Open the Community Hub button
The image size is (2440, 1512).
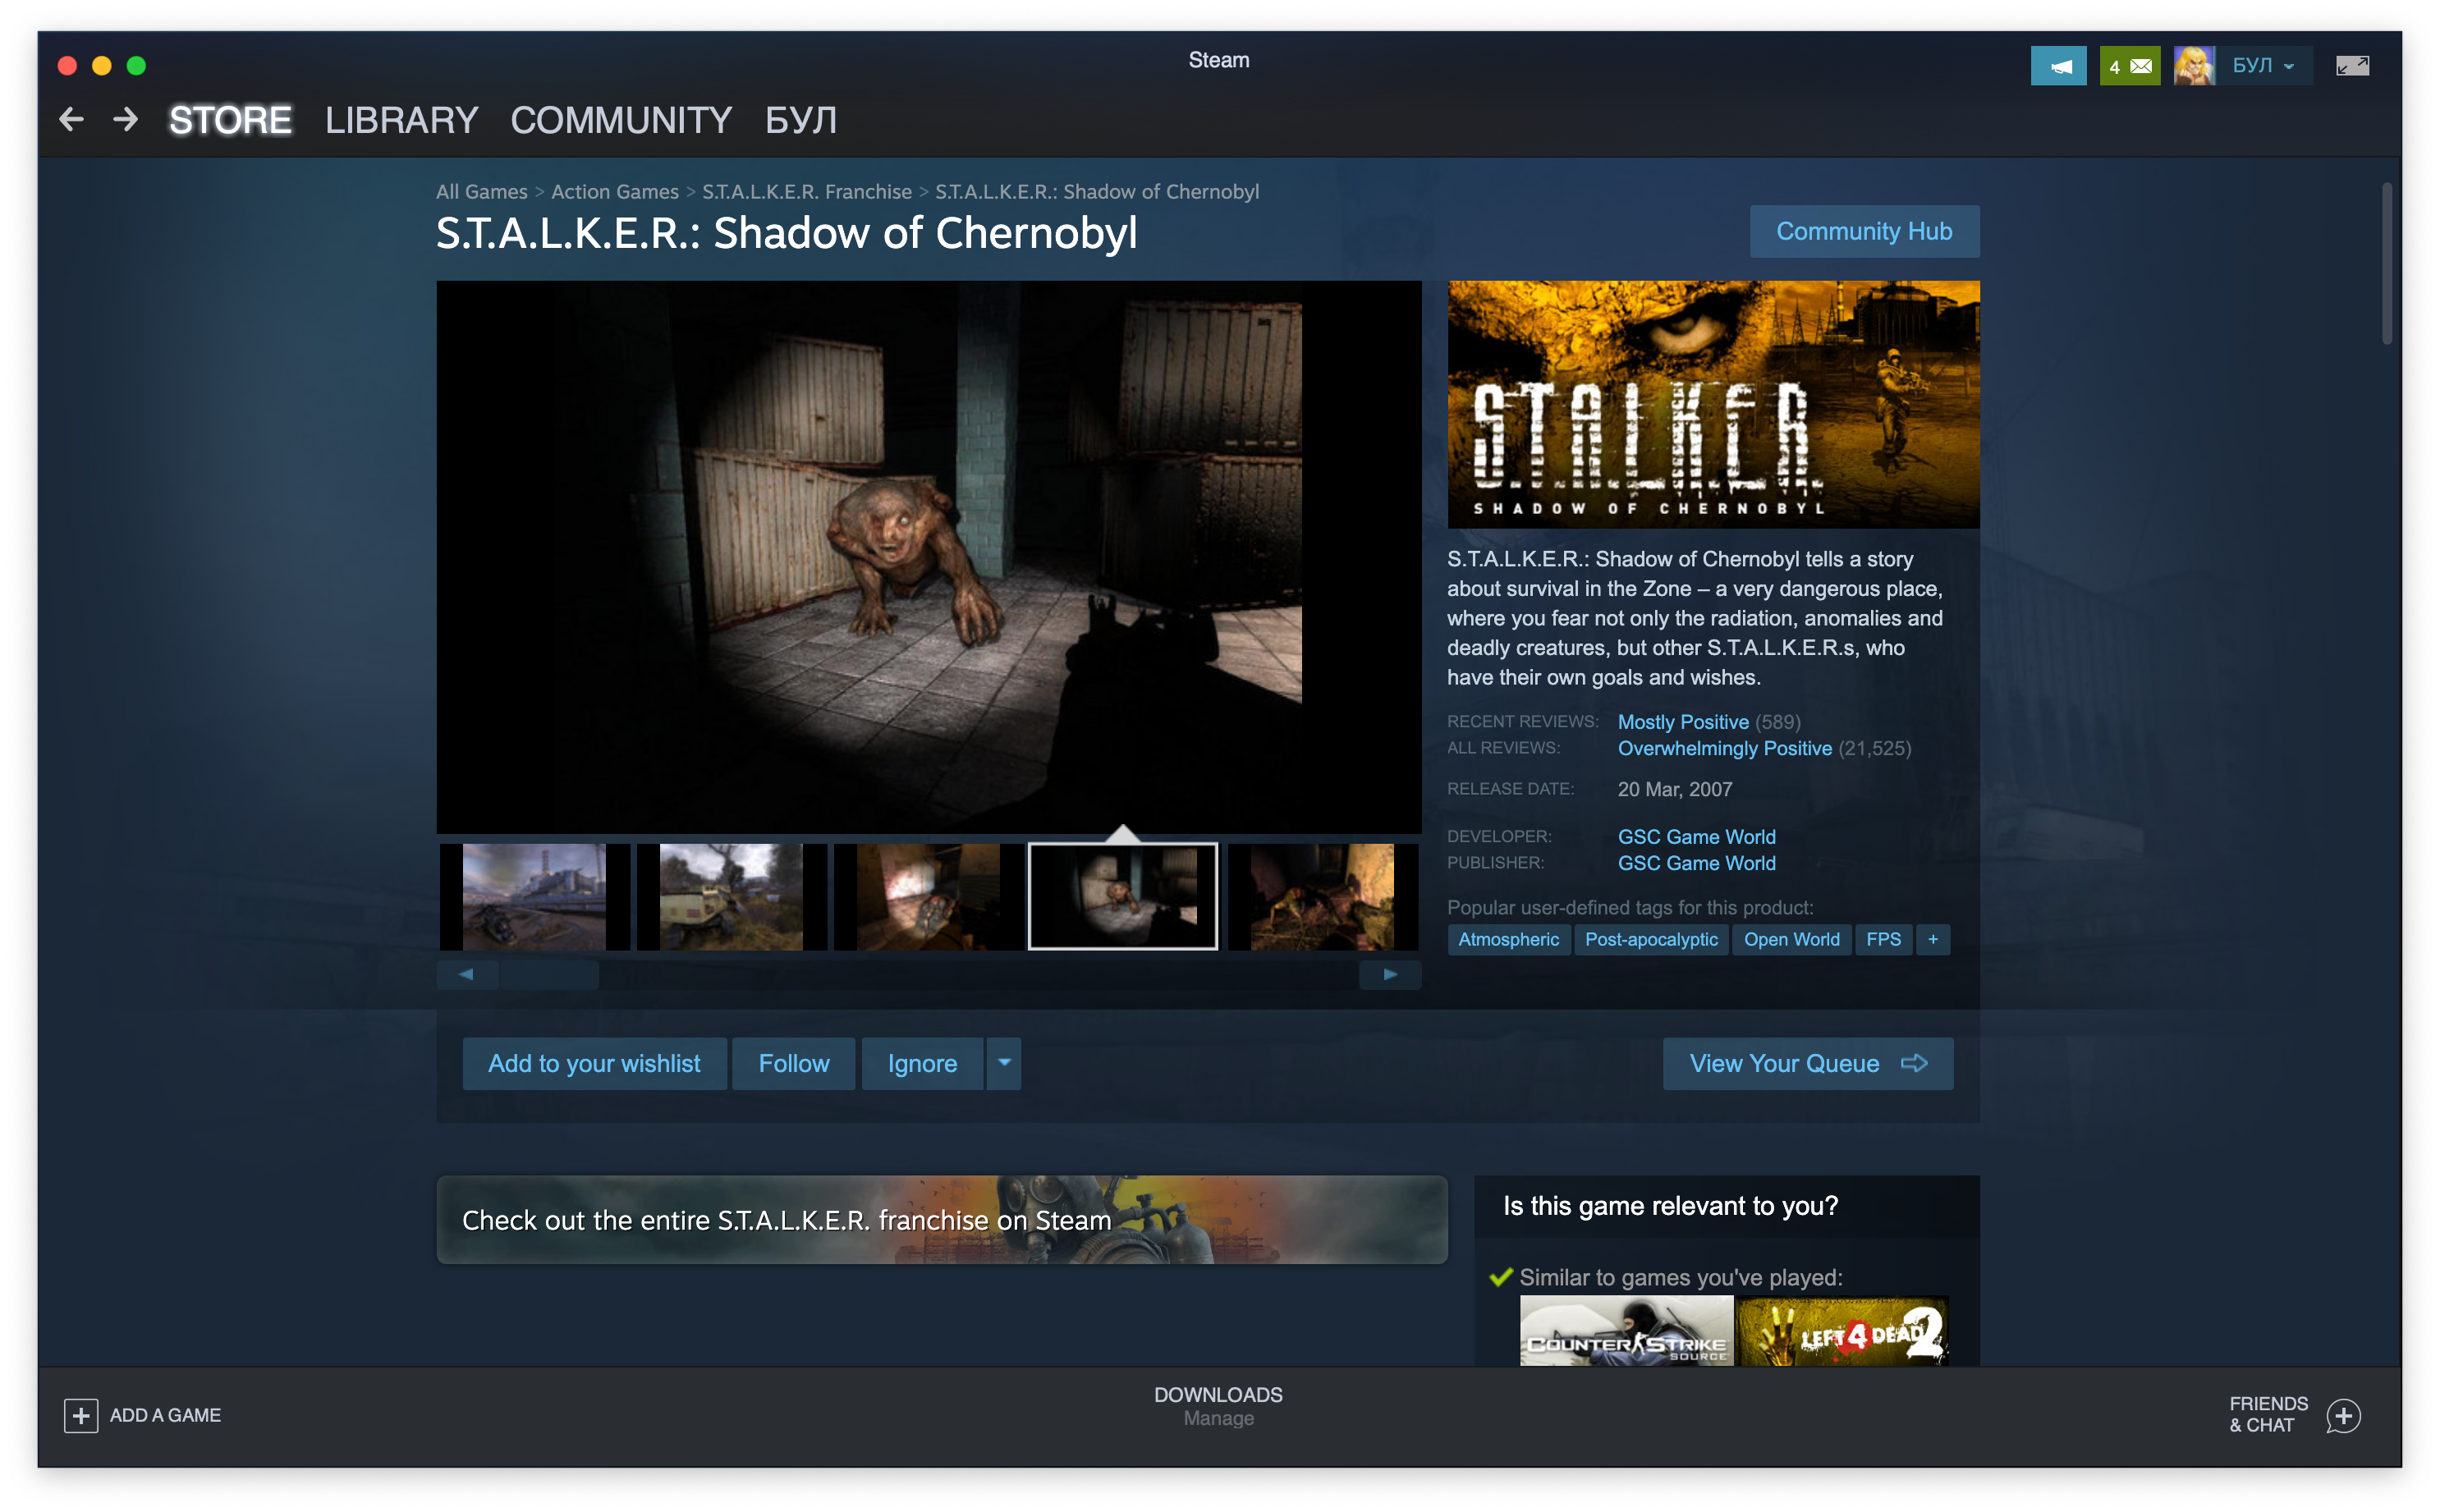point(1863,231)
